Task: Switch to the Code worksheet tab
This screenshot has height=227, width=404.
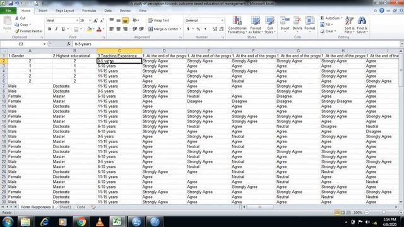Action: click(x=81, y=207)
